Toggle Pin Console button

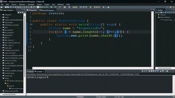(x=161, y=71)
